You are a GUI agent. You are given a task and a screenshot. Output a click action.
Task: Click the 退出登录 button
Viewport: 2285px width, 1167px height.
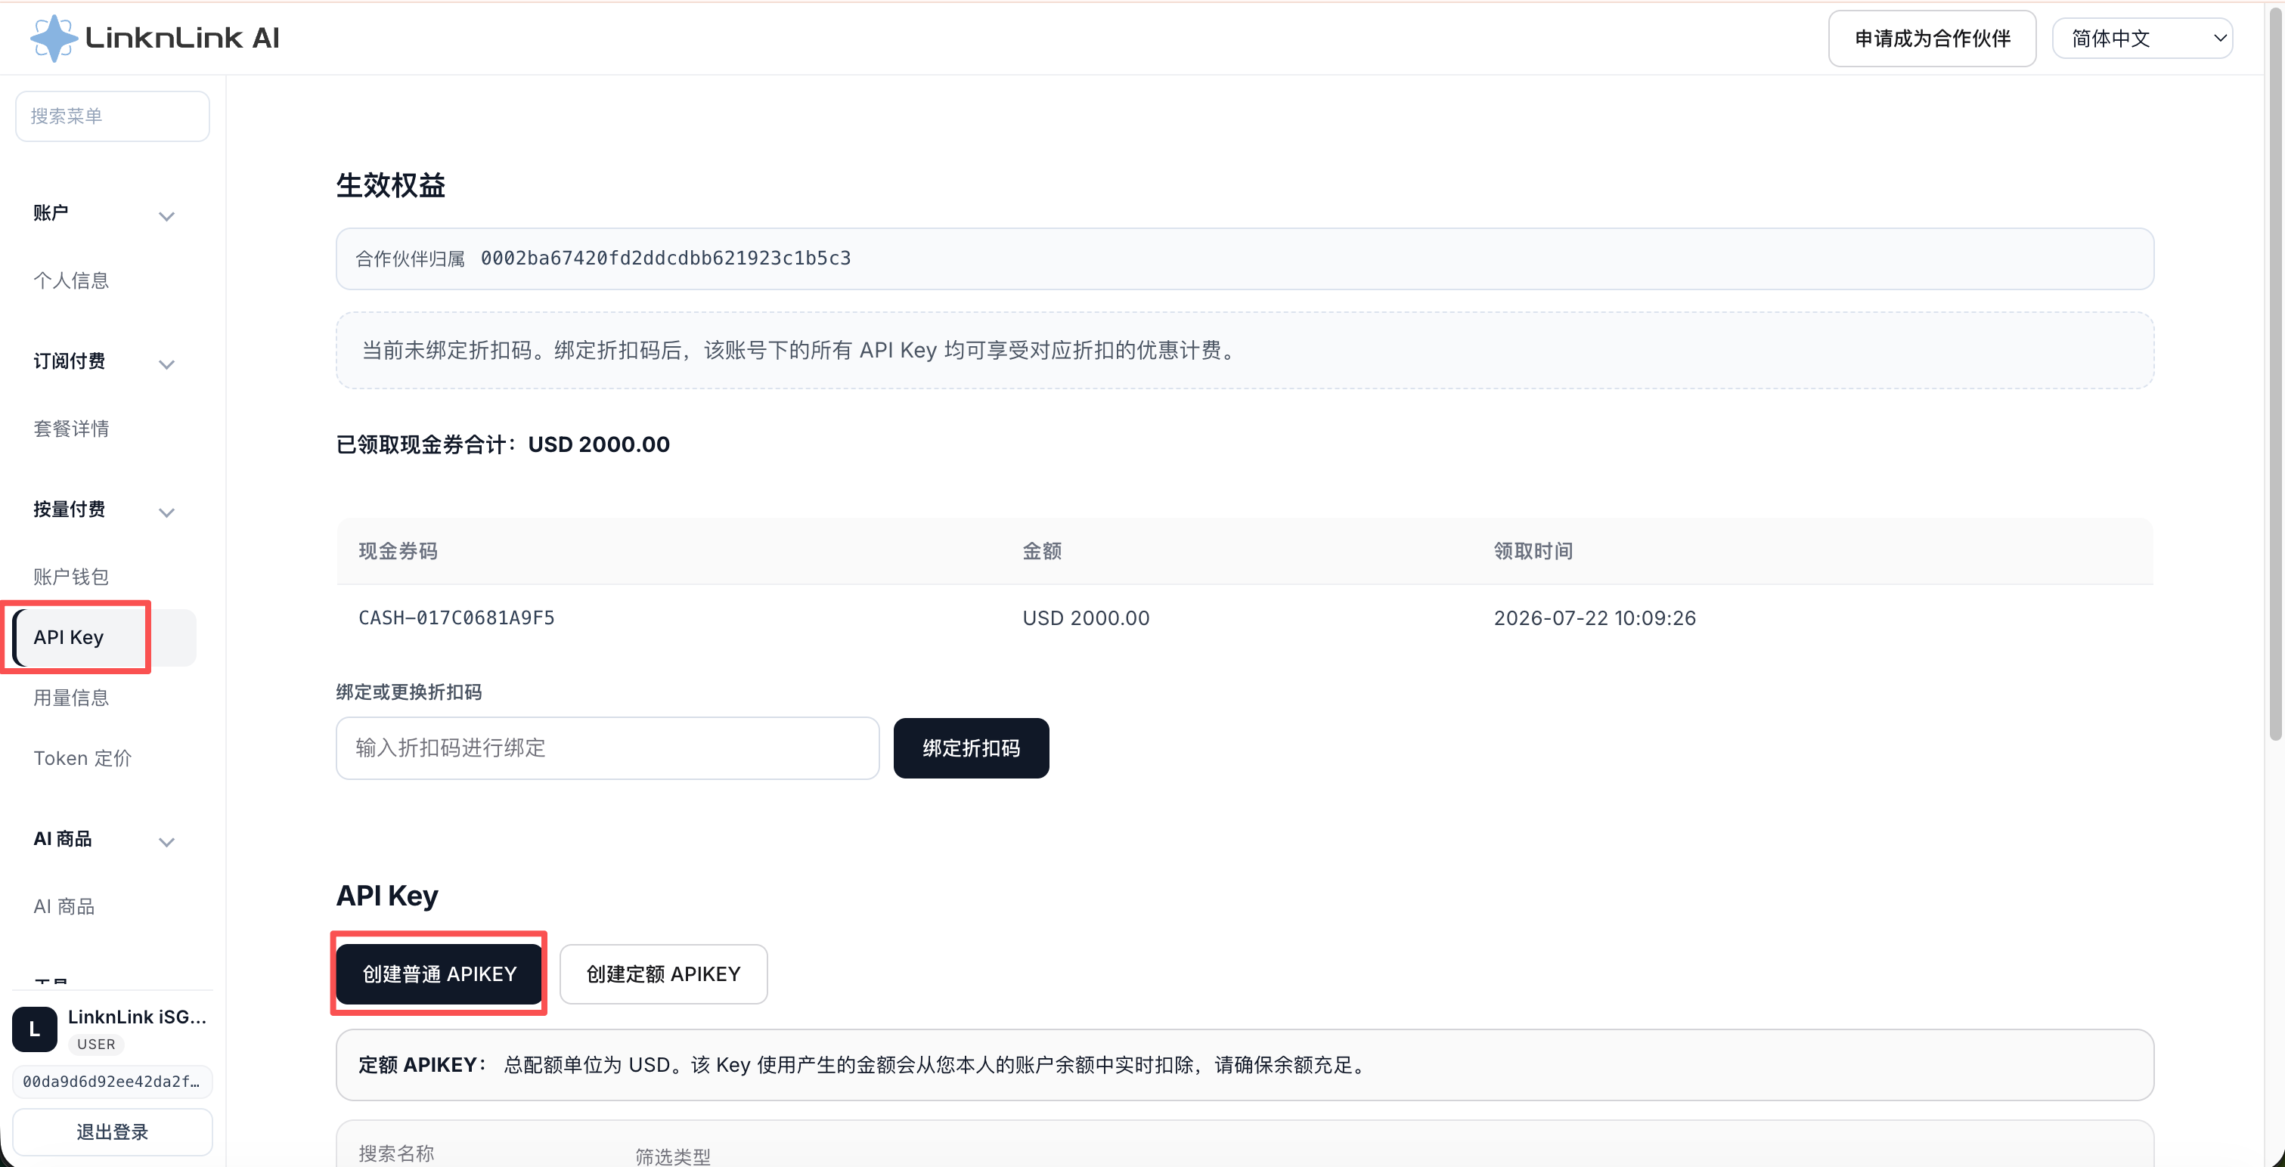click(x=113, y=1131)
